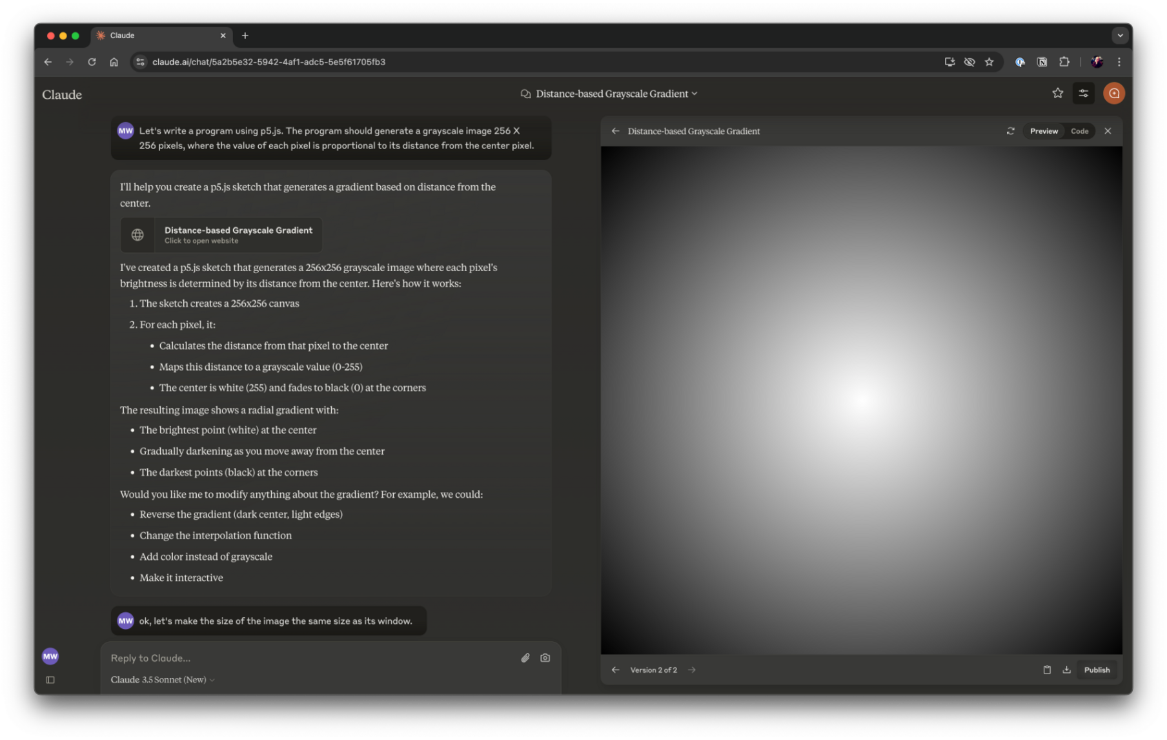Copy the artifact with the clipboard icon
Viewport: 1167px width, 740px height.
click(1047, 670)
